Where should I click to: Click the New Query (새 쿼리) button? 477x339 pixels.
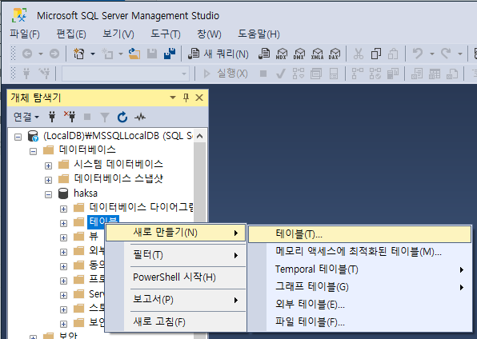218,54
